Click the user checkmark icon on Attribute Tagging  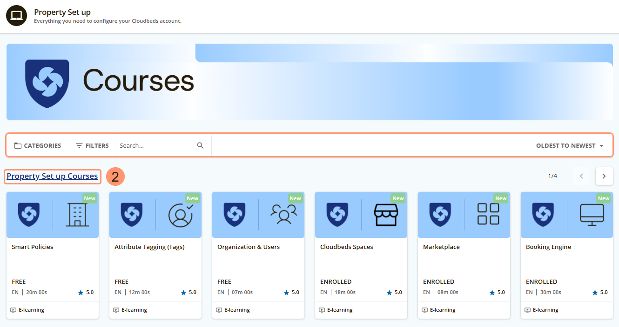pos(180,214)
